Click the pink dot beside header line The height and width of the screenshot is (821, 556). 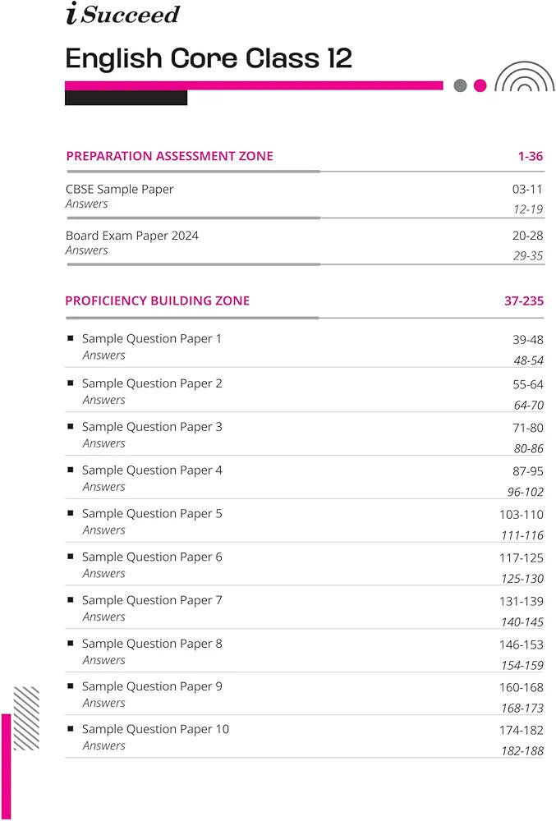480,85
